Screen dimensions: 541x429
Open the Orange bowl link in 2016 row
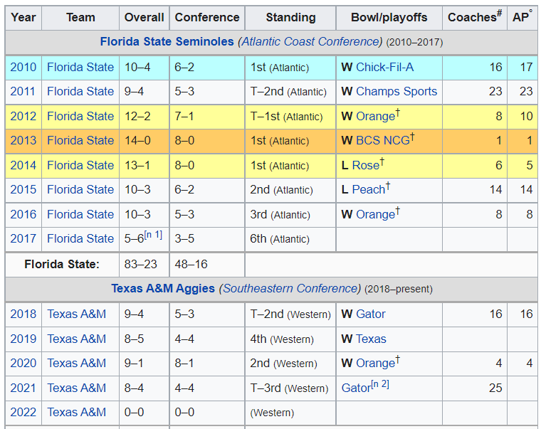[374, 215]
